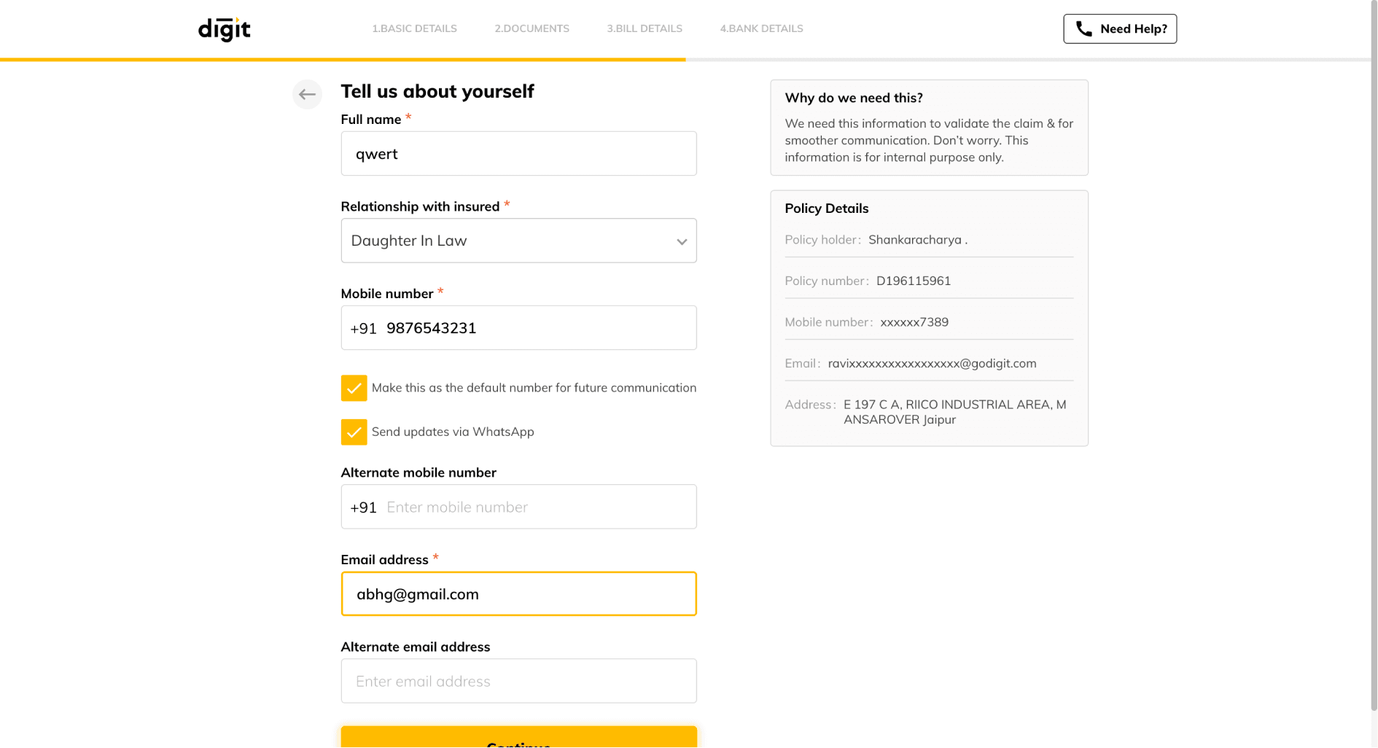The image size is (1378, 748).
Task: Click the Email address input
Action: (x=518, y=593)
